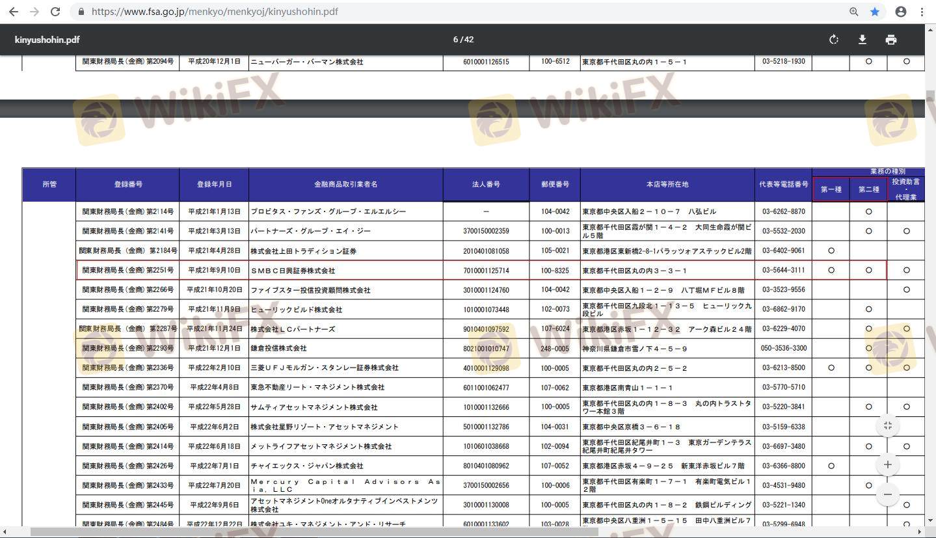View site information via lock icon

81,12
